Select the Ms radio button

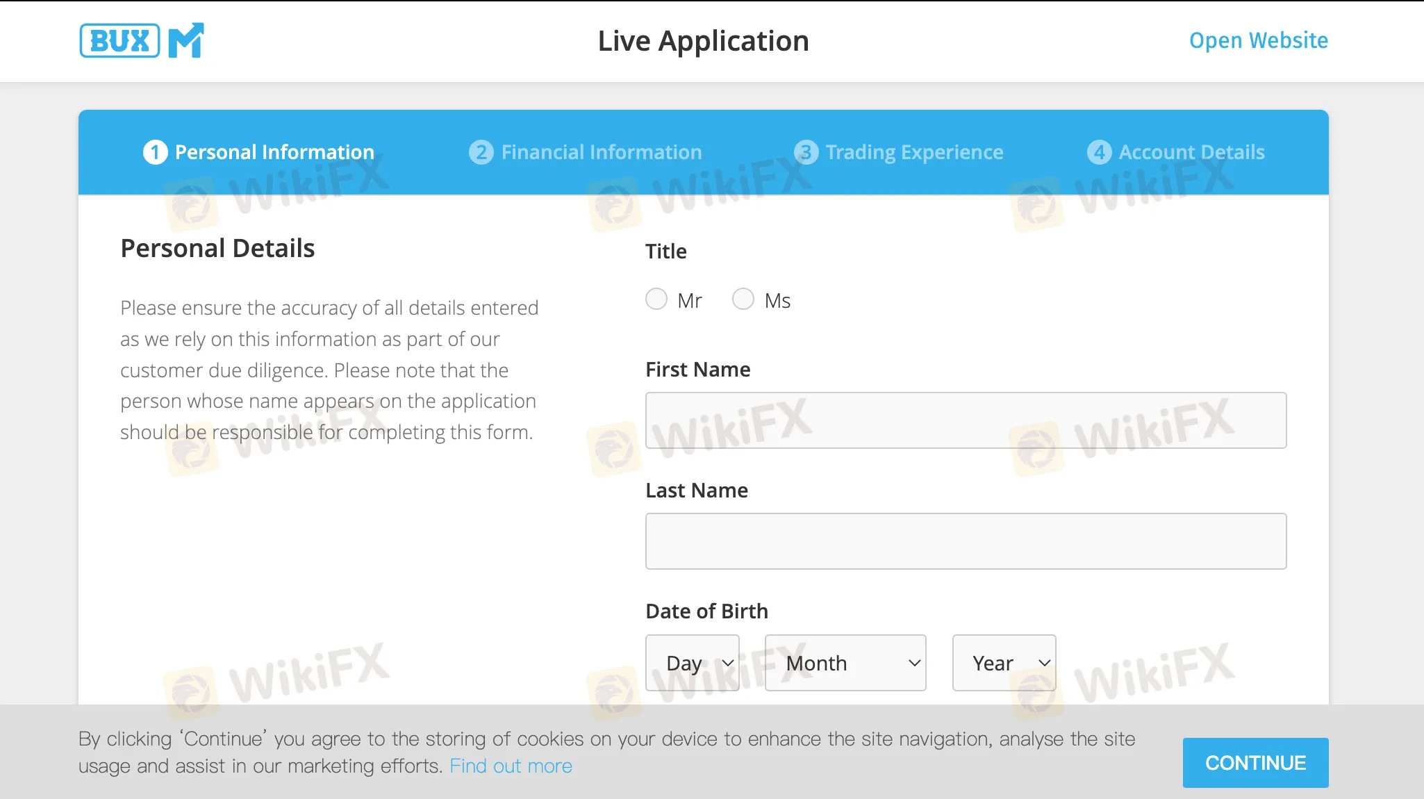[743, 299]
